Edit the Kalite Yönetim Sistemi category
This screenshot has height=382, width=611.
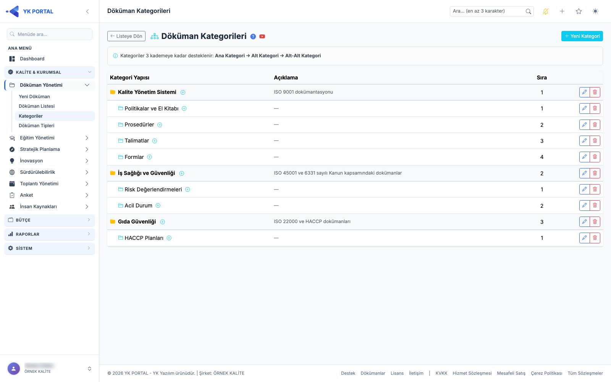coord(584,92)
